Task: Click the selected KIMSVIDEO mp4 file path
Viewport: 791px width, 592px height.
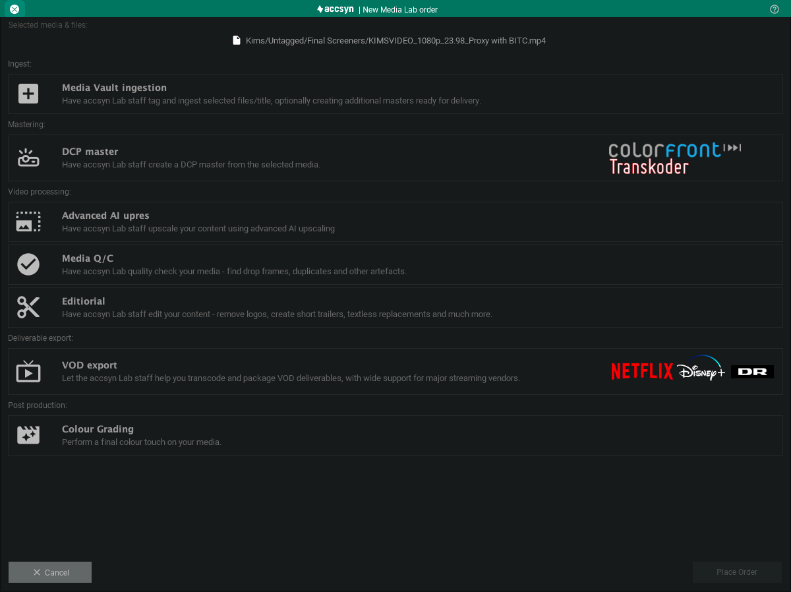Action: click(395, 41)
